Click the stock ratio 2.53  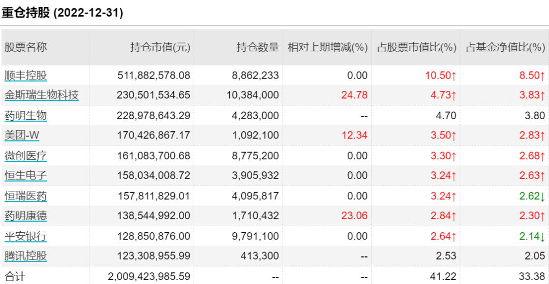click(x=446, y=256)
